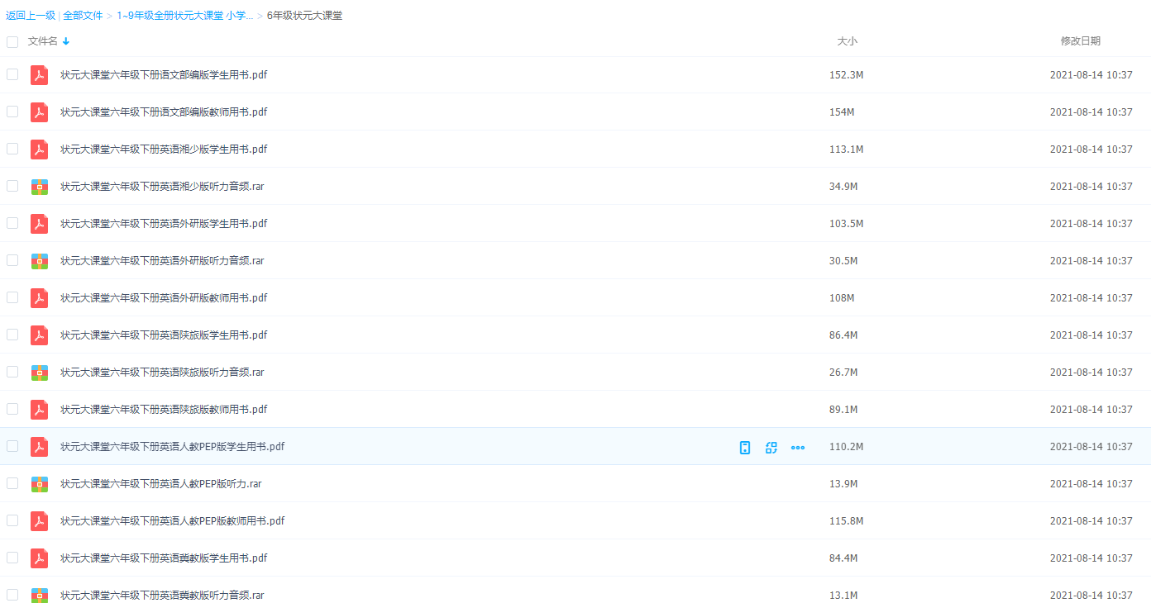Image resolution: width=1151 pixels, height=603 pixels.
Task: Click PDF icon of 英语外研版教师用书 file
Action: [40, 298]
